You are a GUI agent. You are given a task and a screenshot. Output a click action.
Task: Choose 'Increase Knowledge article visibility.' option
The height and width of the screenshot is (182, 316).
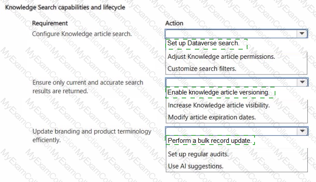pos(219,105)
